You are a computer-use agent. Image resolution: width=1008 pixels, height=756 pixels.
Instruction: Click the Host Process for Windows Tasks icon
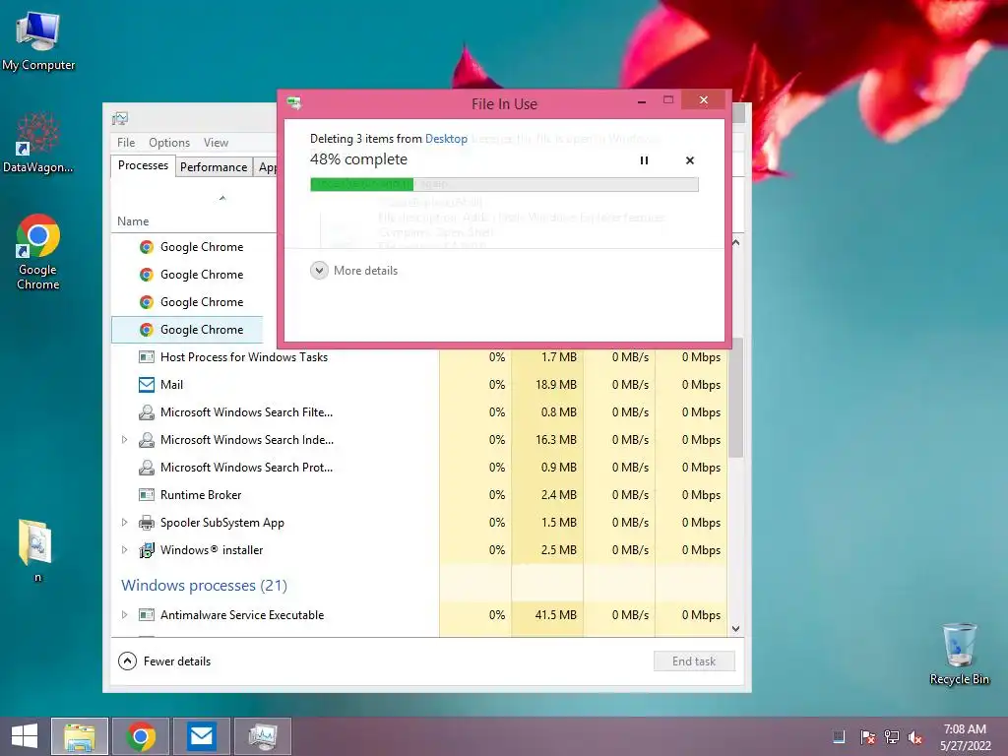147,356
